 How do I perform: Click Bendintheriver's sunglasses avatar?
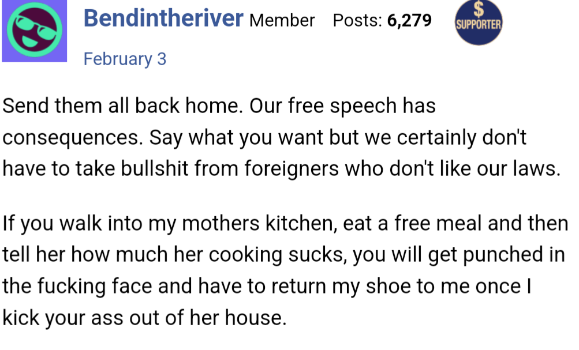33,31
